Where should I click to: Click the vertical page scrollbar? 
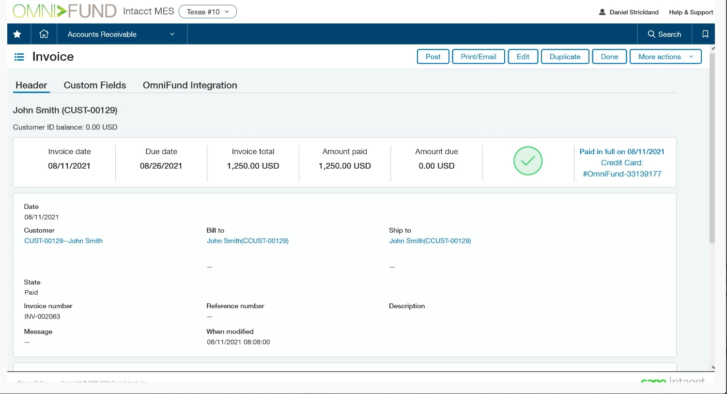pyautogui.click(x=712, y=148)
